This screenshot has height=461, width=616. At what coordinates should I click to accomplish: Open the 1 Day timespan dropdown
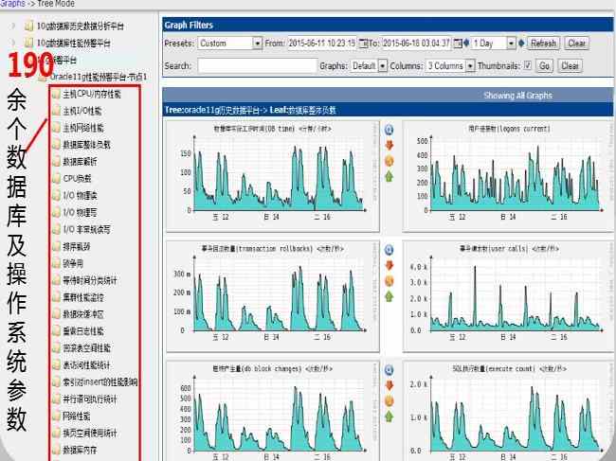(x=494, y=44)
